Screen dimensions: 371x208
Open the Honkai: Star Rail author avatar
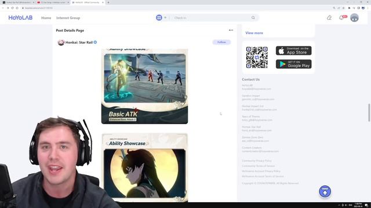click(x=61, y=42)
